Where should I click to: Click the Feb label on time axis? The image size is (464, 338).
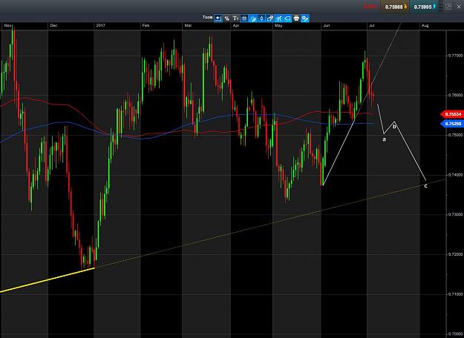(146, 25)
